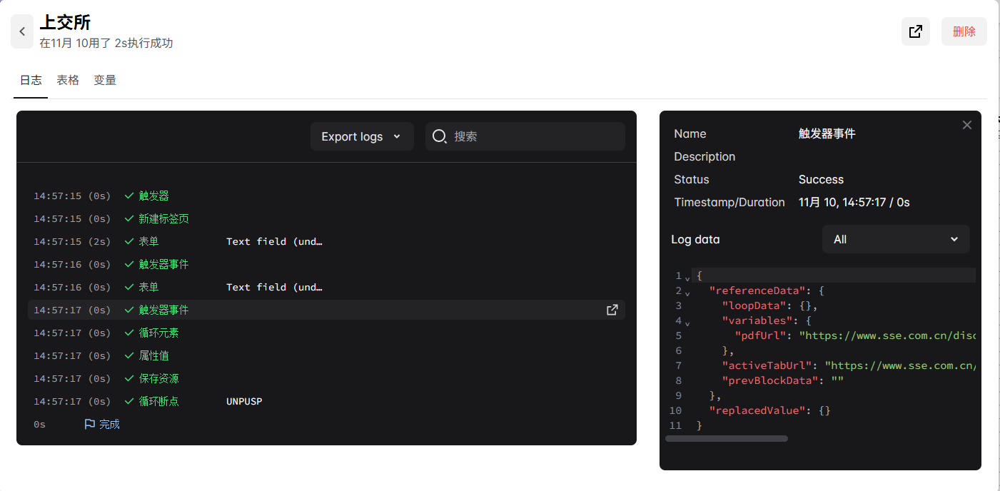Click the red 删除 button
Image resolution: width=1000 pixels, height=491 pixels.
tap(964, 31)
